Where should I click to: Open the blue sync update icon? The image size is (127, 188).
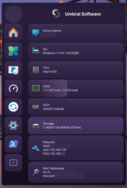point(13,107)
